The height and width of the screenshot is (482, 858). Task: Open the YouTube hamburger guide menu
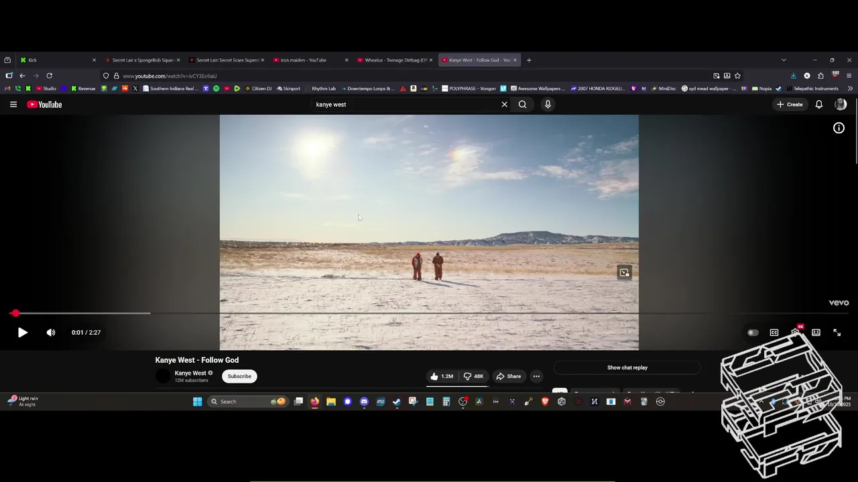[x=13, y=104]
